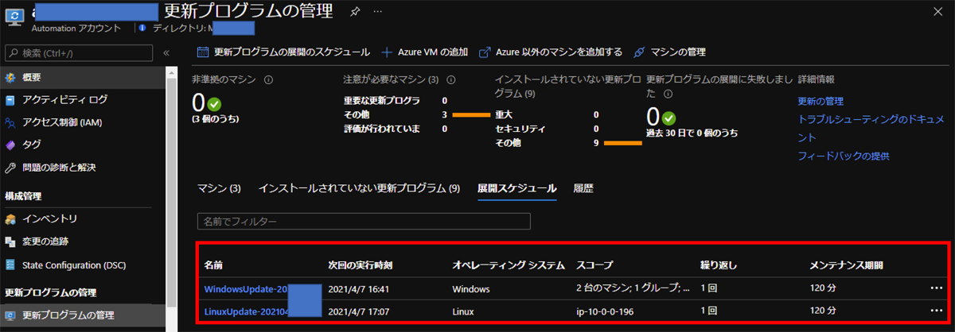Click the メンテナンス期間 column header
Screen dimensions: 955x332
(x=846, y=264)
